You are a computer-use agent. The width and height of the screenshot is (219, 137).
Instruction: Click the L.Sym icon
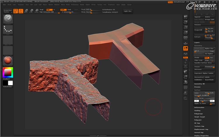coord(185,54)
